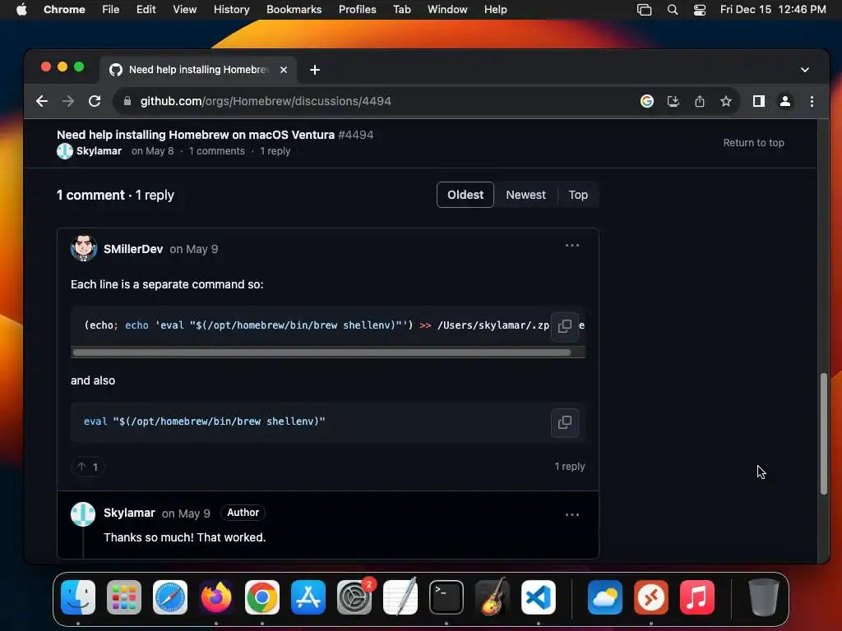Screen dimensions: 842x631
Task: Open Chrome three-dot menu
Action: (812, 101)
